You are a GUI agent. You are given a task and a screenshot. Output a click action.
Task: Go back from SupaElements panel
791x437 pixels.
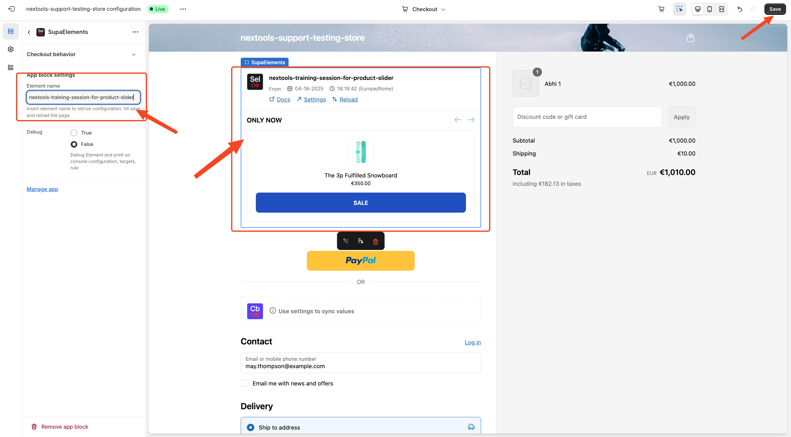(29, 32)
